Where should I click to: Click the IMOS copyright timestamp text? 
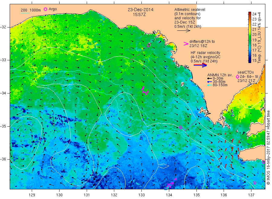(x=268, y=147)
